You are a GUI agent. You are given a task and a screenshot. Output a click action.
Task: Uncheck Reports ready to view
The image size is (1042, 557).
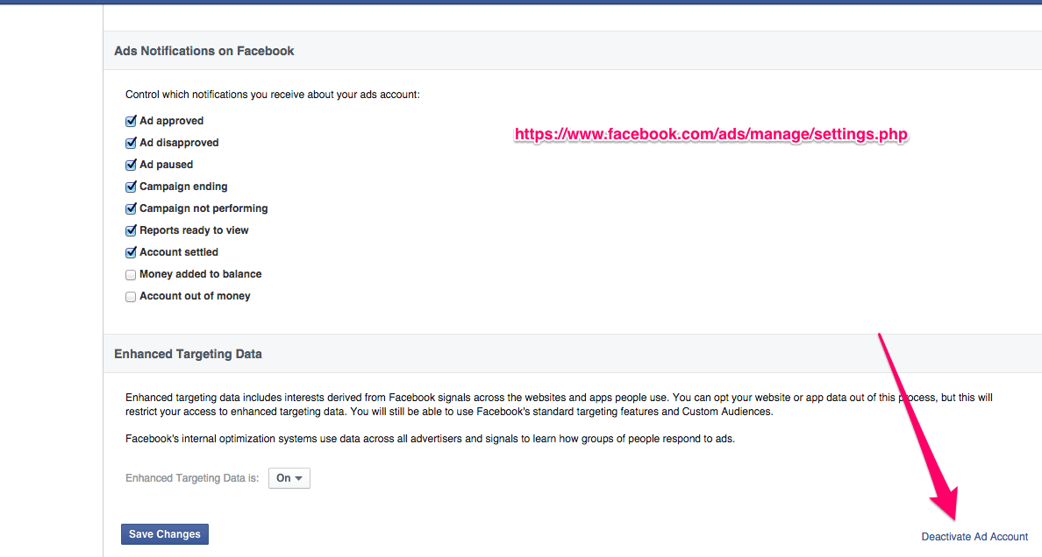131,231
